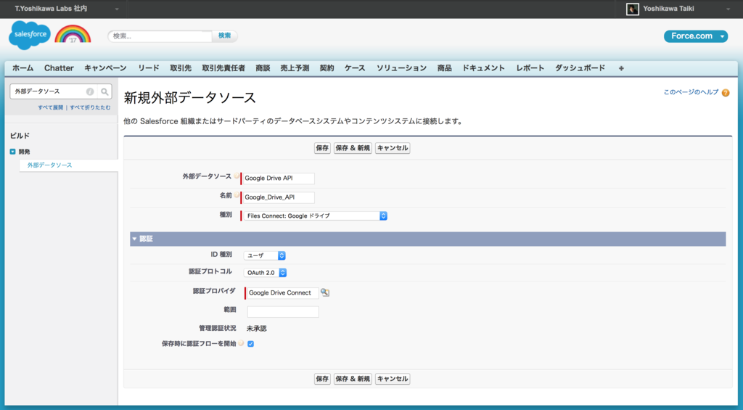Click the Salesforce cloud logo

pos(29,35)
